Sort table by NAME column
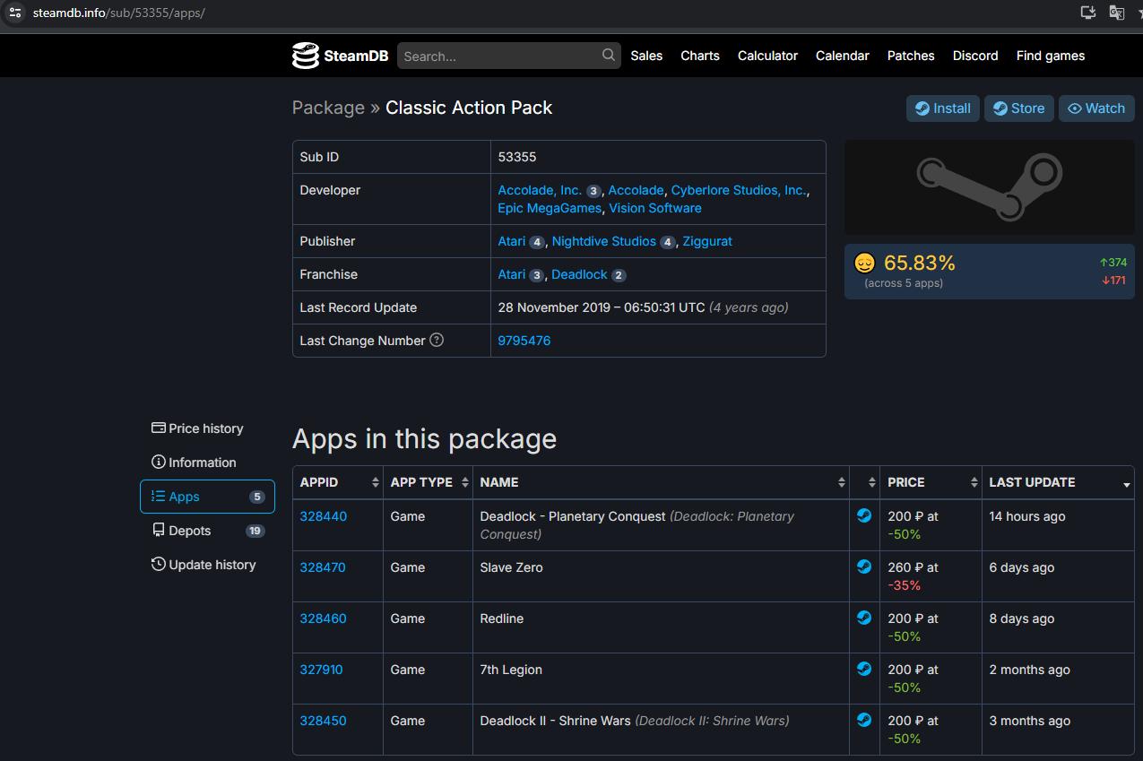The width and height of the screenshot is (1143, 761). tap(661, 482)
